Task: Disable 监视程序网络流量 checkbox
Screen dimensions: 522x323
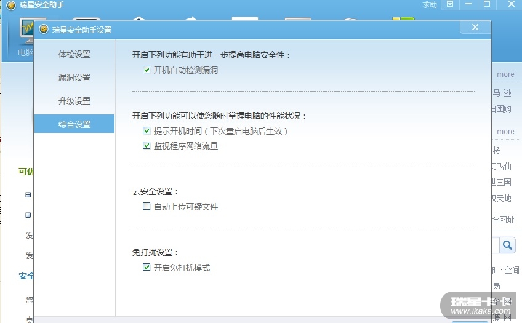Action: (x=147, y=145)
